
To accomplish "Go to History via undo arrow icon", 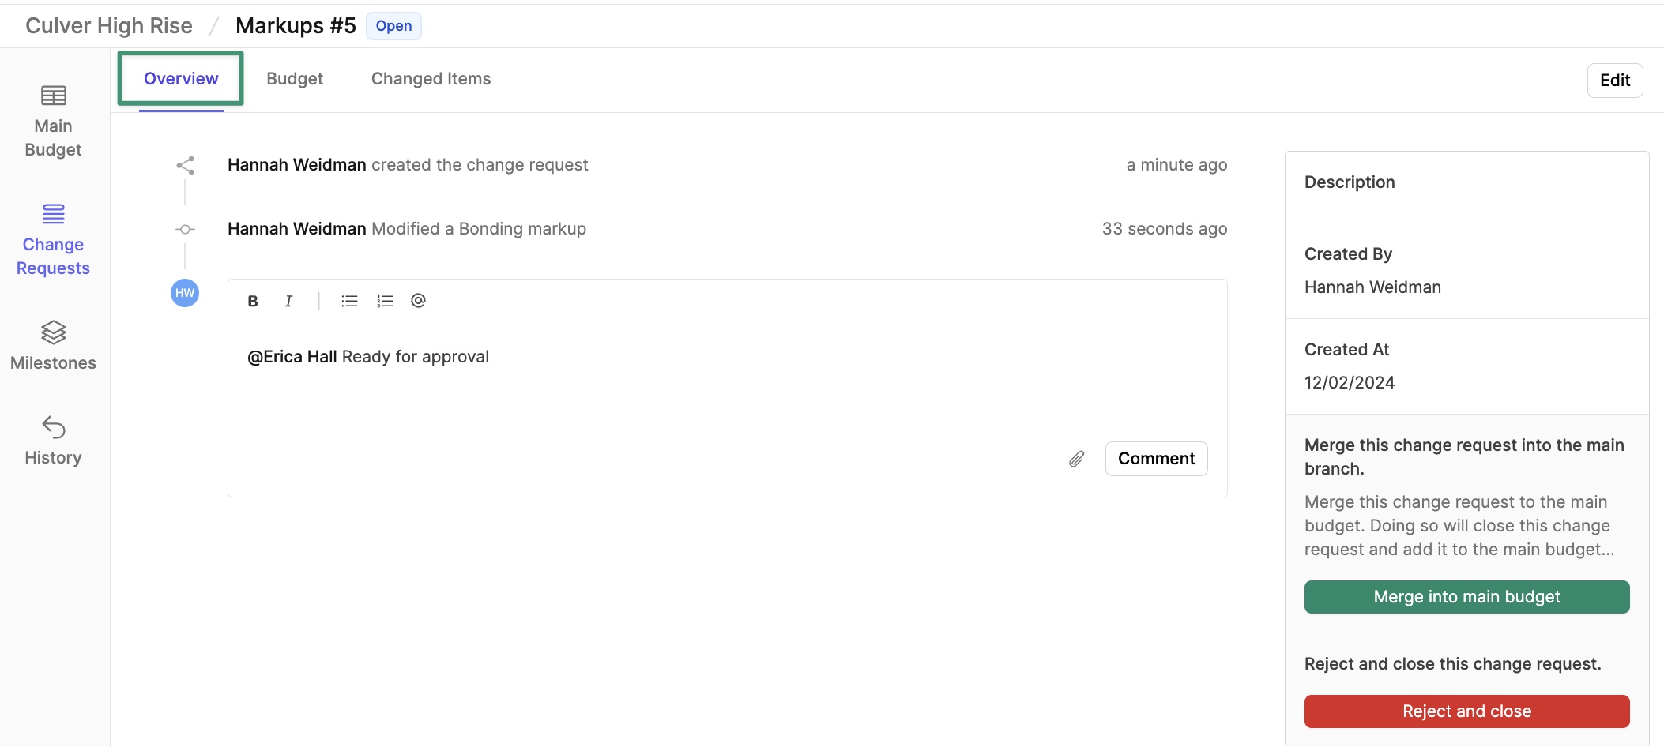I will 54,427.
